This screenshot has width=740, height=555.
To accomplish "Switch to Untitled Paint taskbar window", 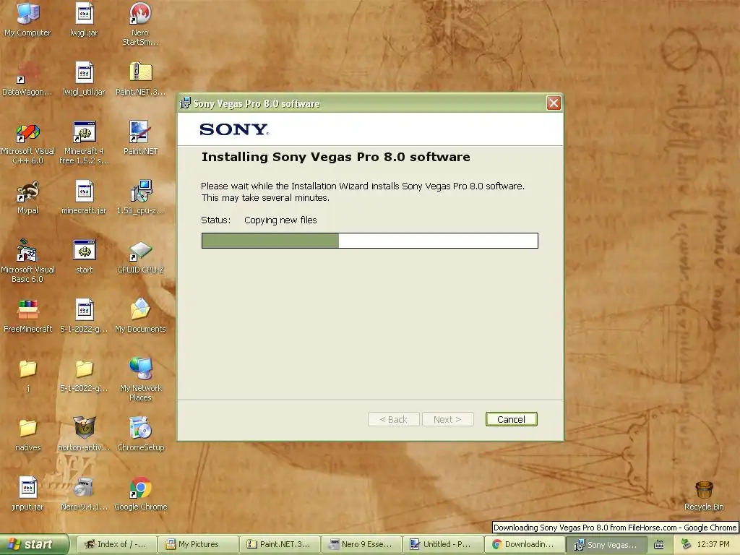I will pos(443,544).
